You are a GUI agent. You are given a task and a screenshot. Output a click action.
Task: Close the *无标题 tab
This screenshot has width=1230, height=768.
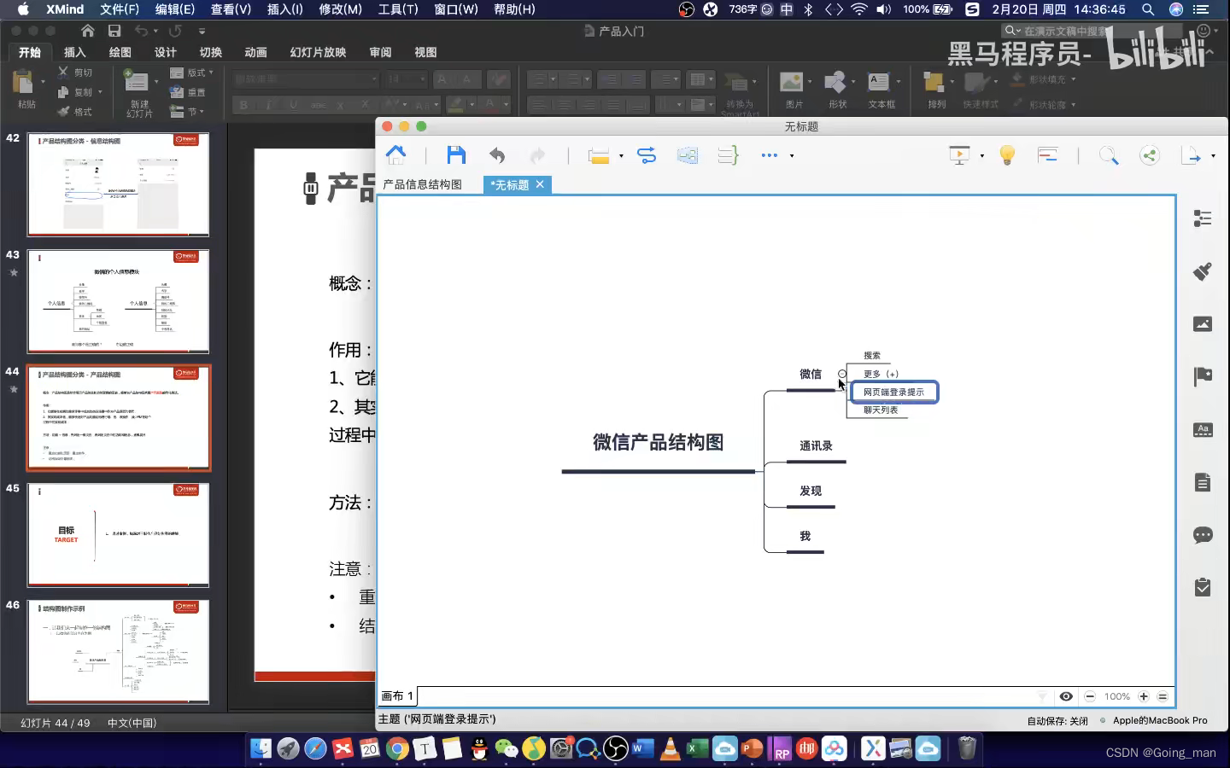click(x=540, y=184)
